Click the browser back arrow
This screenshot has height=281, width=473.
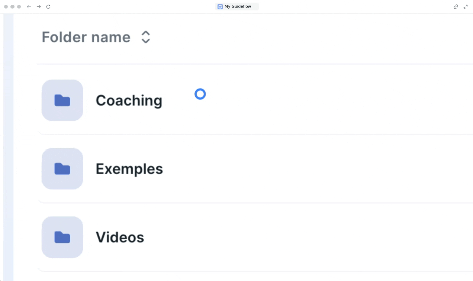coord(29,7)
